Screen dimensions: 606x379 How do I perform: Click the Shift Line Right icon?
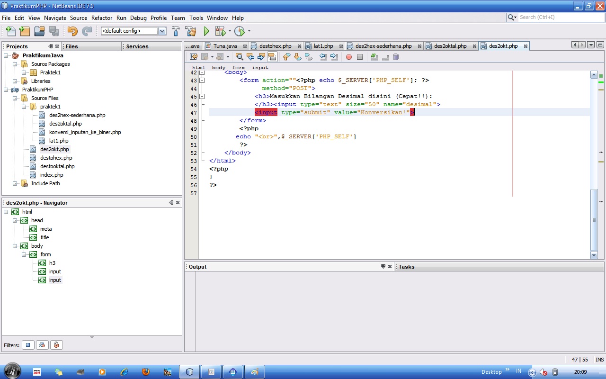(x=334, y=57)
